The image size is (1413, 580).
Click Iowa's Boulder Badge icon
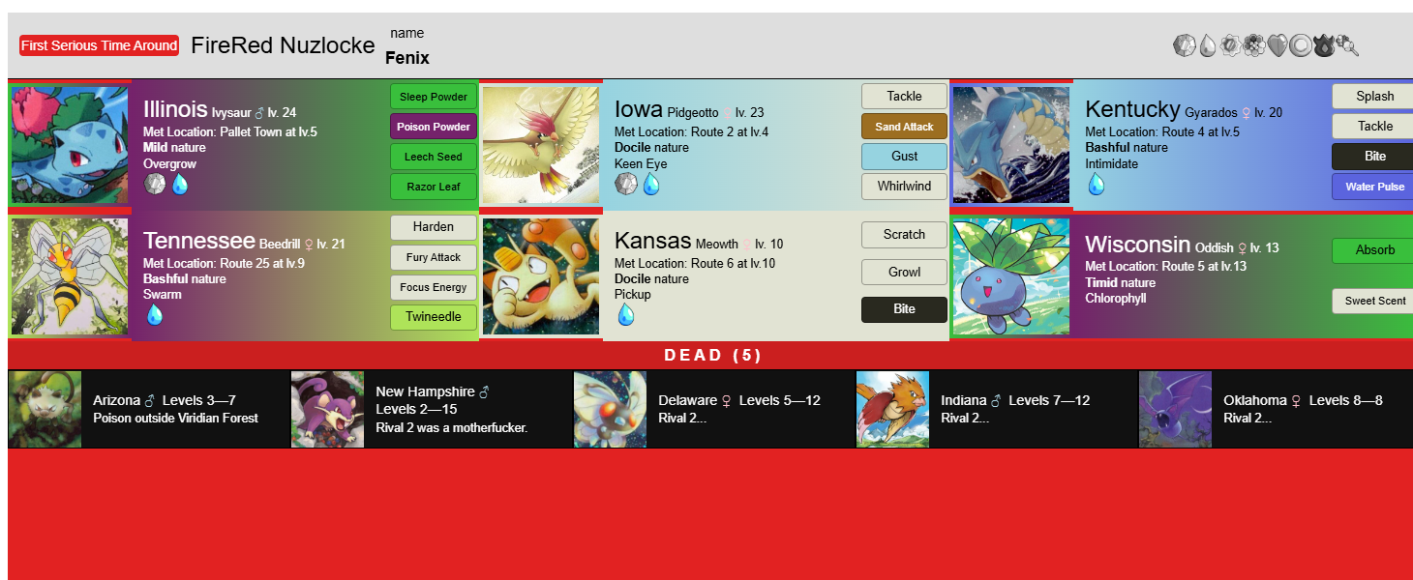[x=626, y=184]
